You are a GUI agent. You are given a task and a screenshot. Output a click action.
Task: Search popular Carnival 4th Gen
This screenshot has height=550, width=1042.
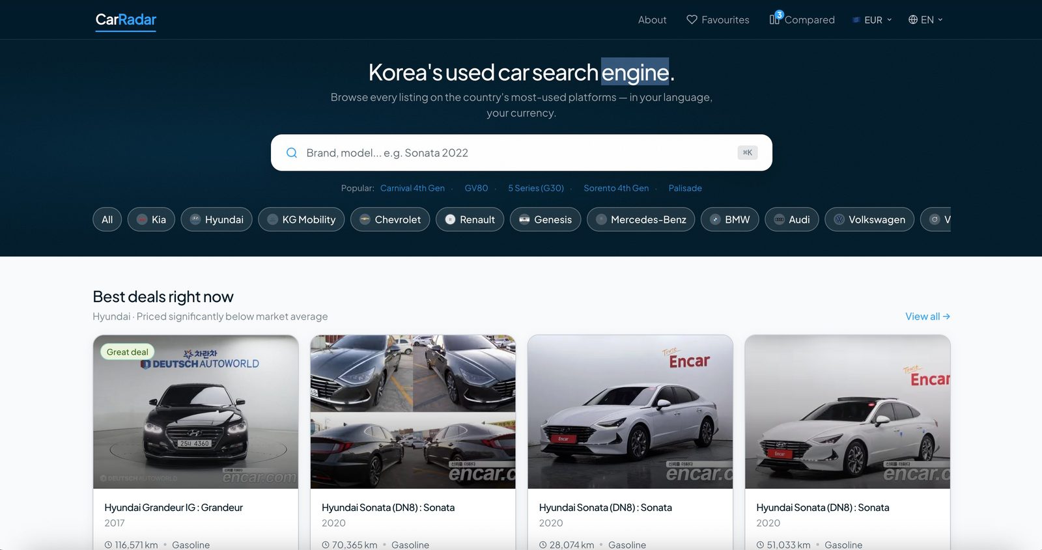[412, 188]
